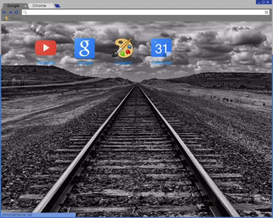Open the YouTube app shortcut icon
The image size is (273, 218).
46,48
